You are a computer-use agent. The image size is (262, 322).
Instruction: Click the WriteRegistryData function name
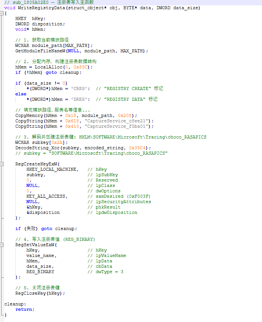tap(42, 8)
